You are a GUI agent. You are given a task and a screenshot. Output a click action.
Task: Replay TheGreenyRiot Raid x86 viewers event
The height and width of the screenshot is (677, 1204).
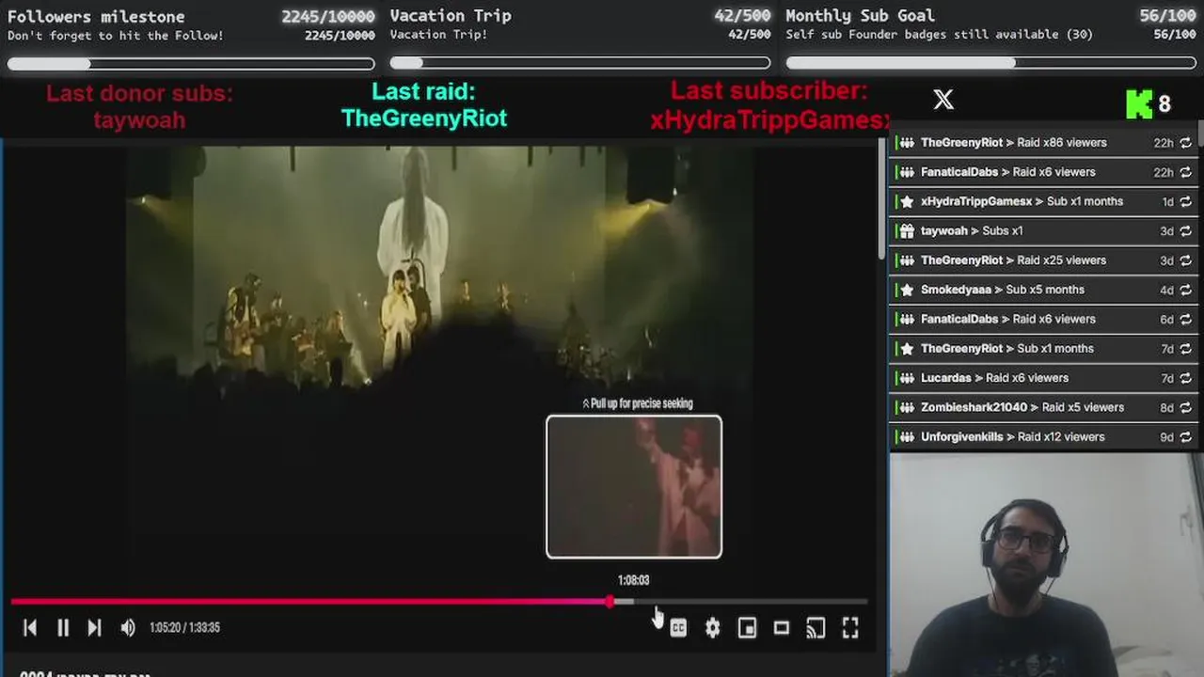point(1185,143)
